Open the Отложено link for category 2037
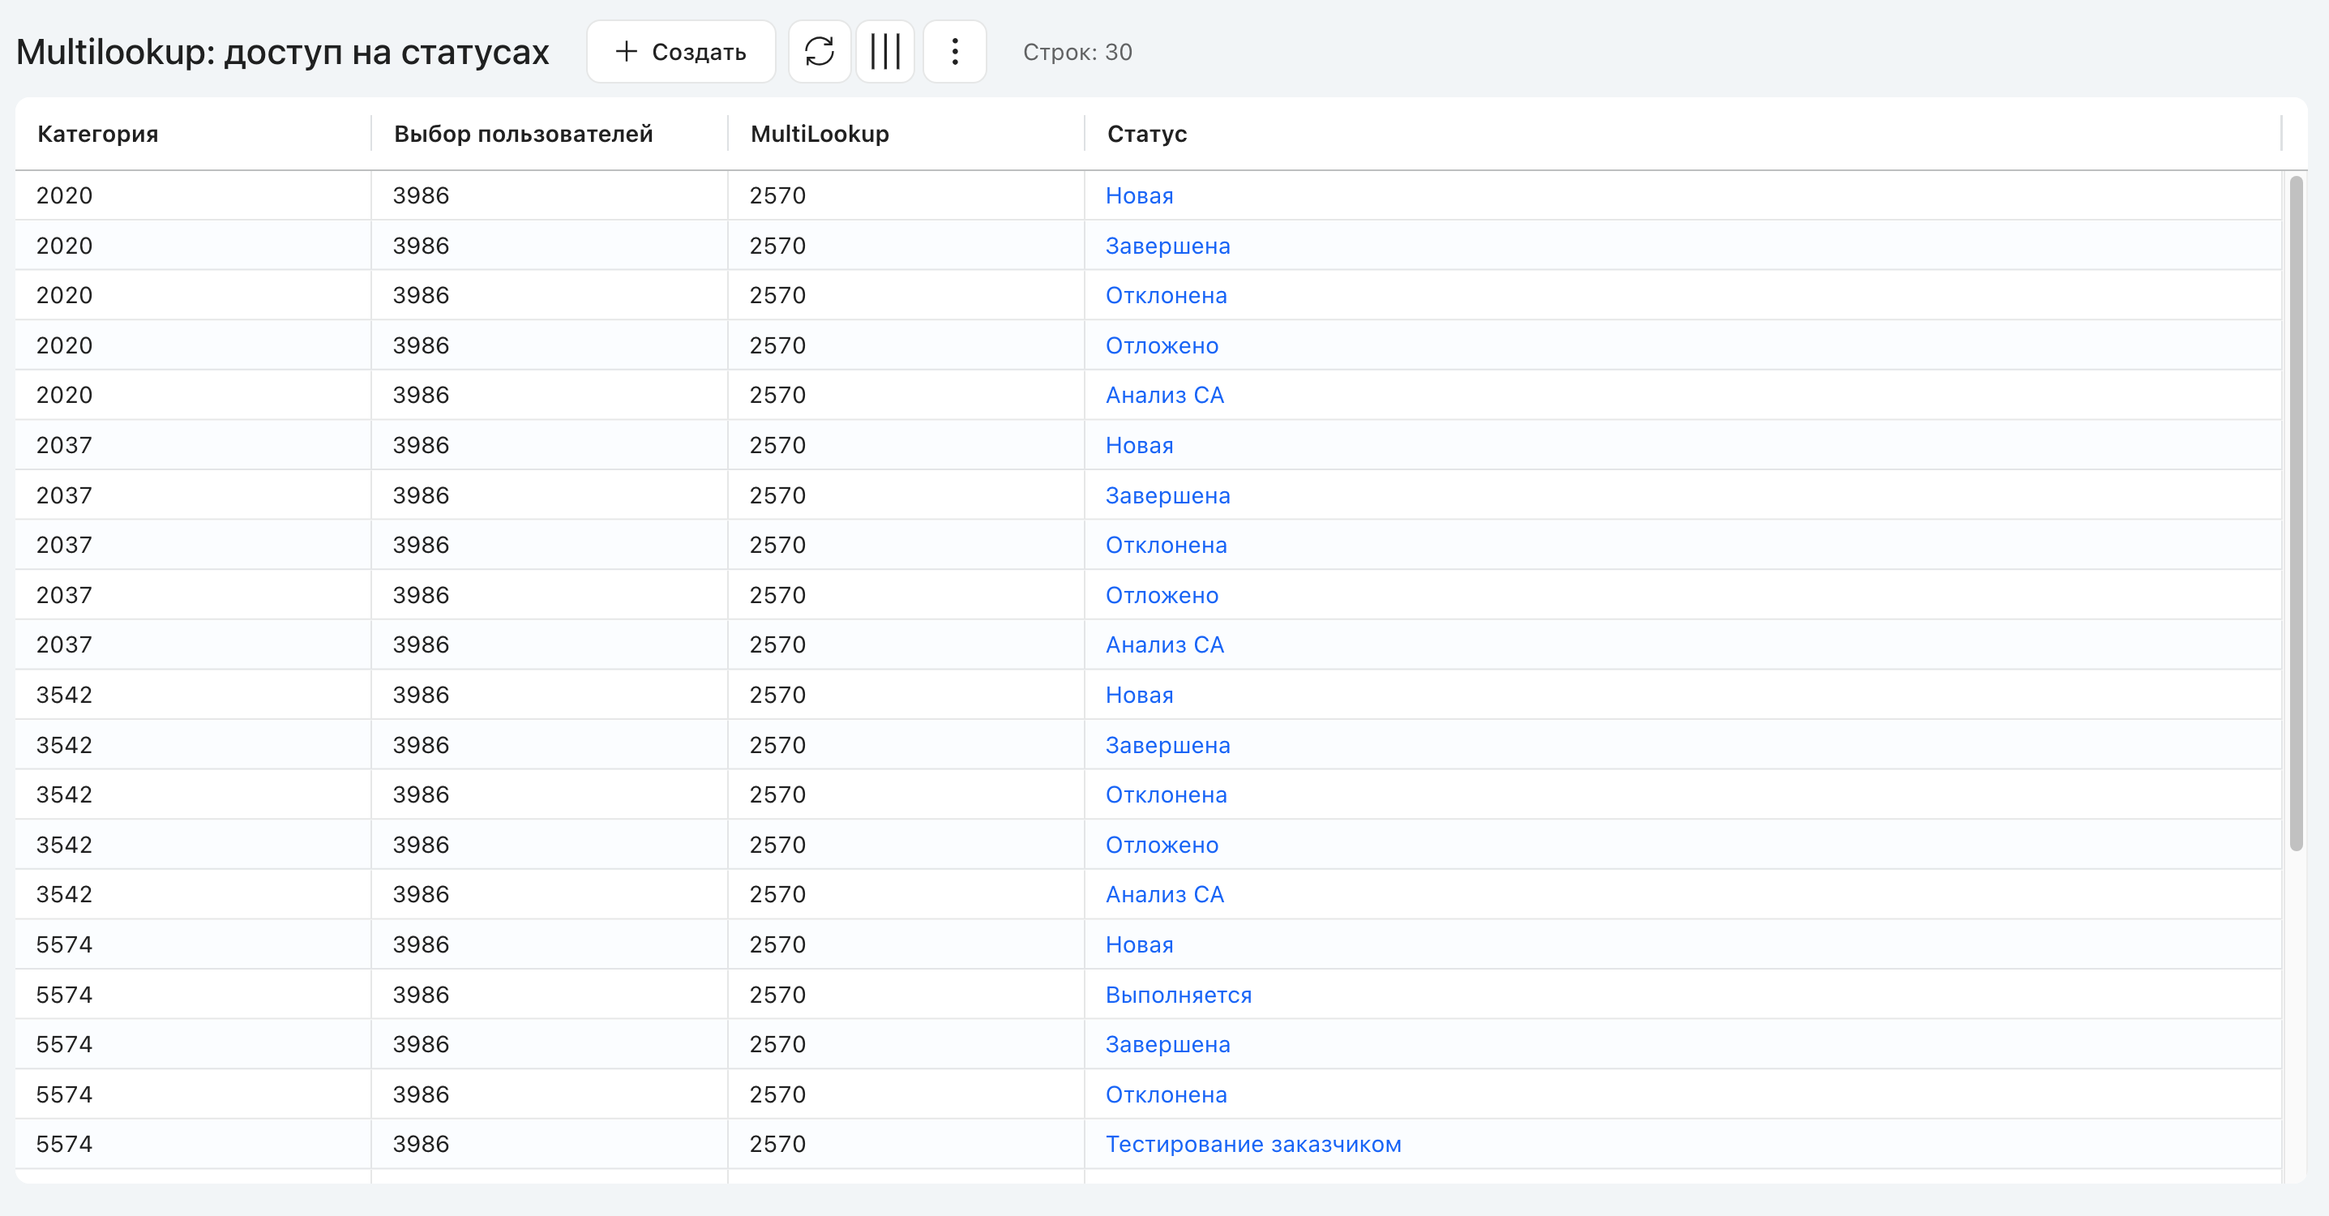The image size is (2329, 1216). tap(1162, 595)
